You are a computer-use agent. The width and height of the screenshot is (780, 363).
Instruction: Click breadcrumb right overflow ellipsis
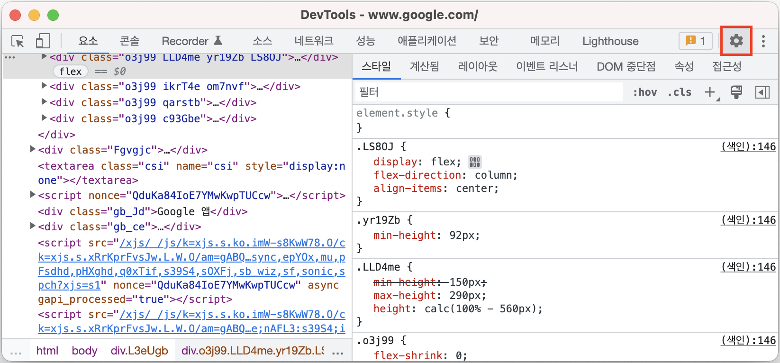click(338, 353)
